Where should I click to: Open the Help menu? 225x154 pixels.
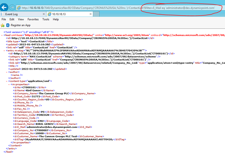pyautogui.click(x=56, y=19)
